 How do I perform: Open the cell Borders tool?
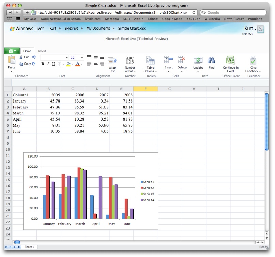pyautogui.click(x=60, y=64)
